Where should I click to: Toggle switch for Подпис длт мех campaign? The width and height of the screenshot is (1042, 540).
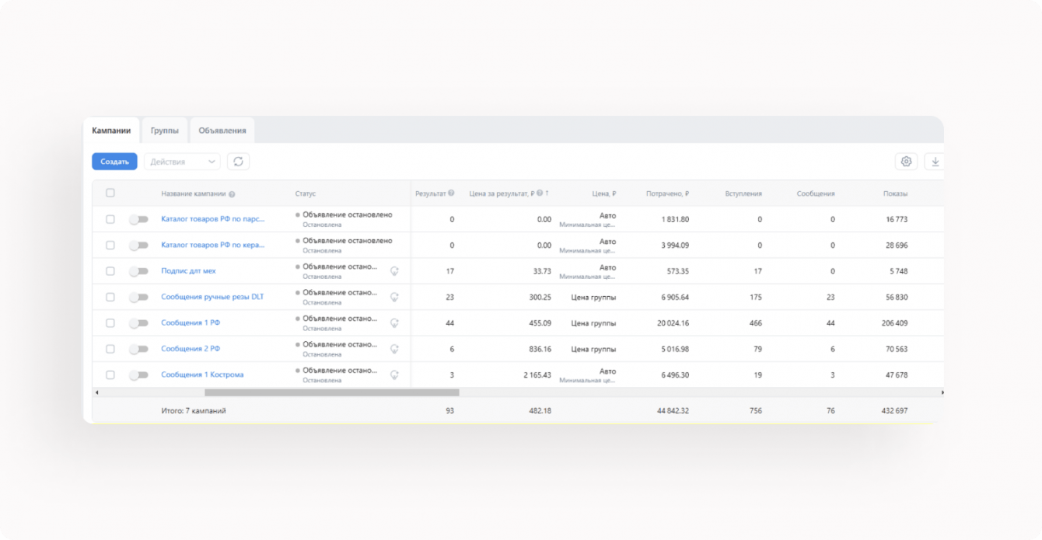[138, 271]
